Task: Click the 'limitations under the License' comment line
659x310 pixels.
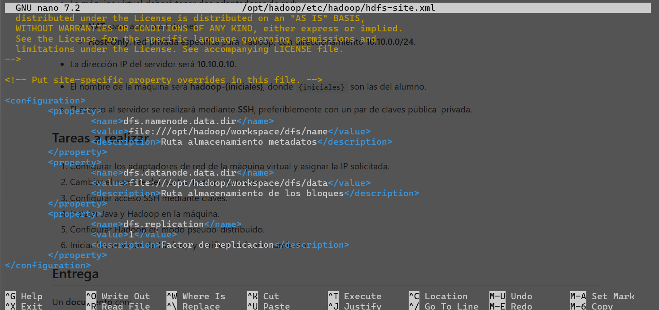Action: click(180, 49)
